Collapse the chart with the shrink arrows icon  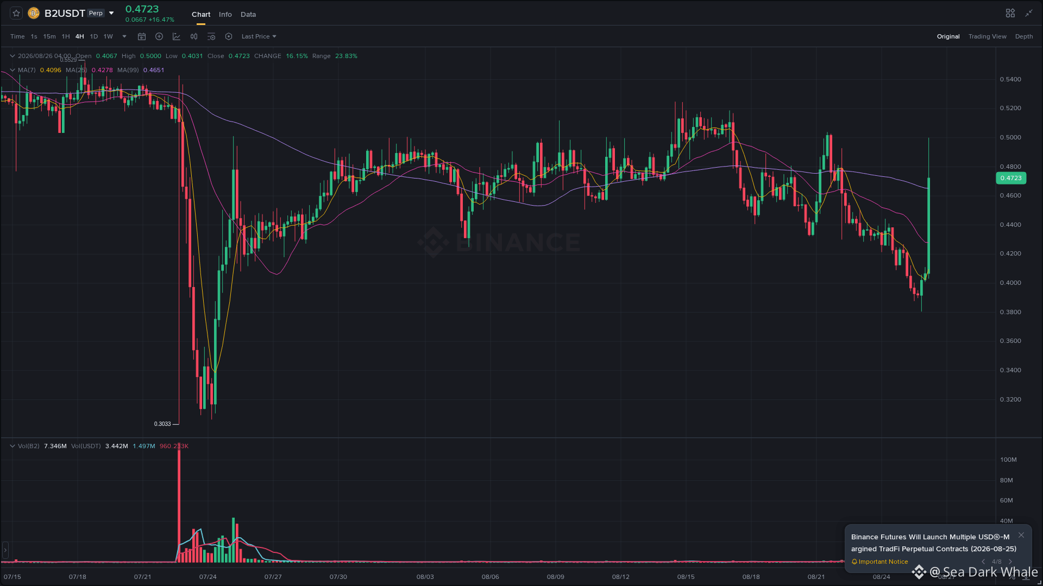coord(1029,13)
